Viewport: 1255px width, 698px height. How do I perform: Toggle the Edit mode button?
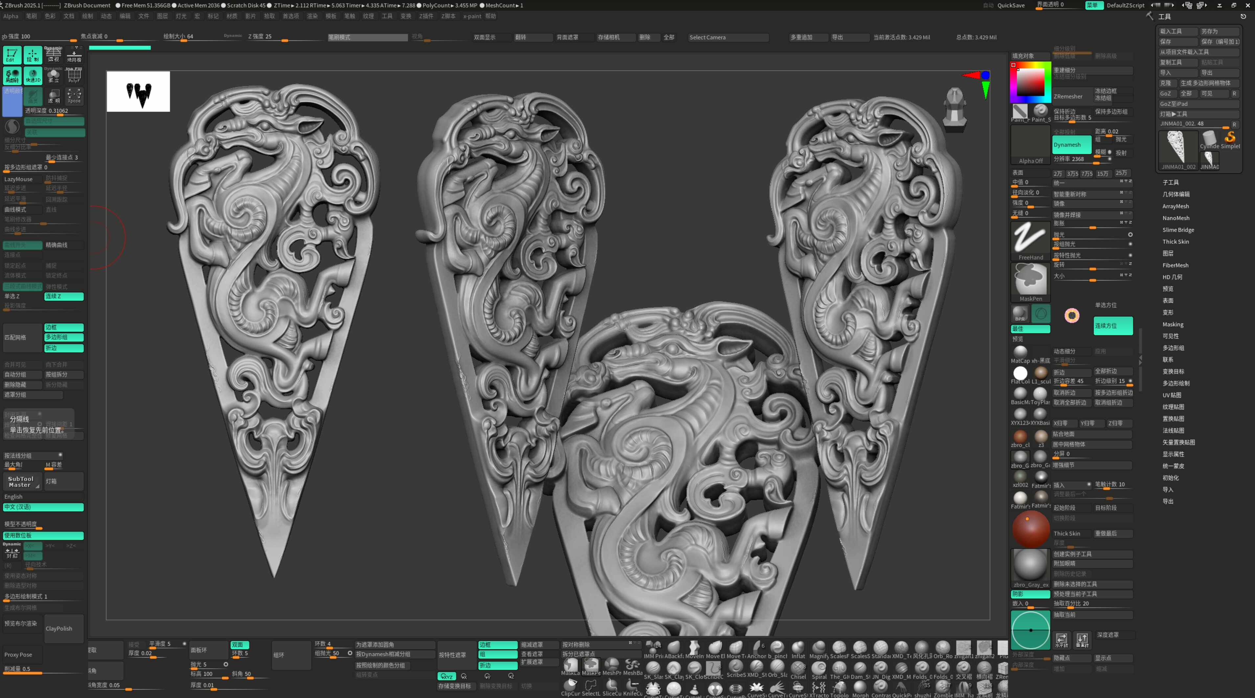pyautogui.click(x=12, y=54)
